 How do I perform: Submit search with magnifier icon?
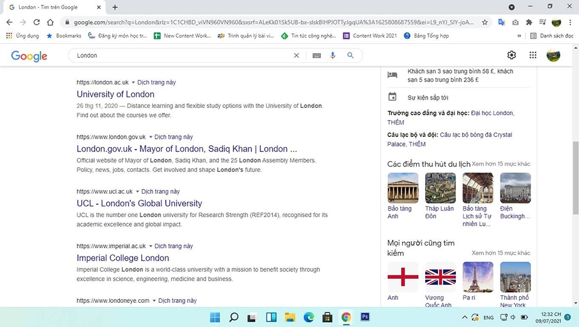pyautogui.click(x=350, y=56)
